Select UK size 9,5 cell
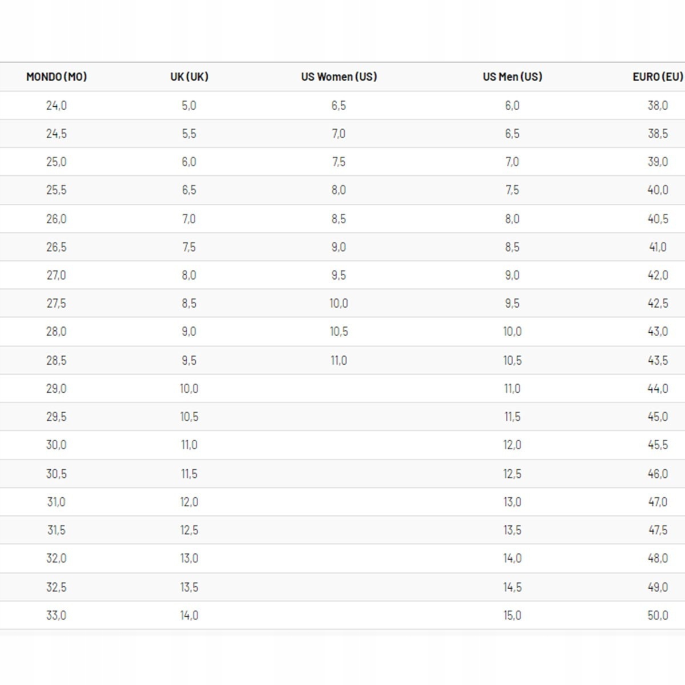The width and height of the screenshot is (685, 685). (189, 360)
